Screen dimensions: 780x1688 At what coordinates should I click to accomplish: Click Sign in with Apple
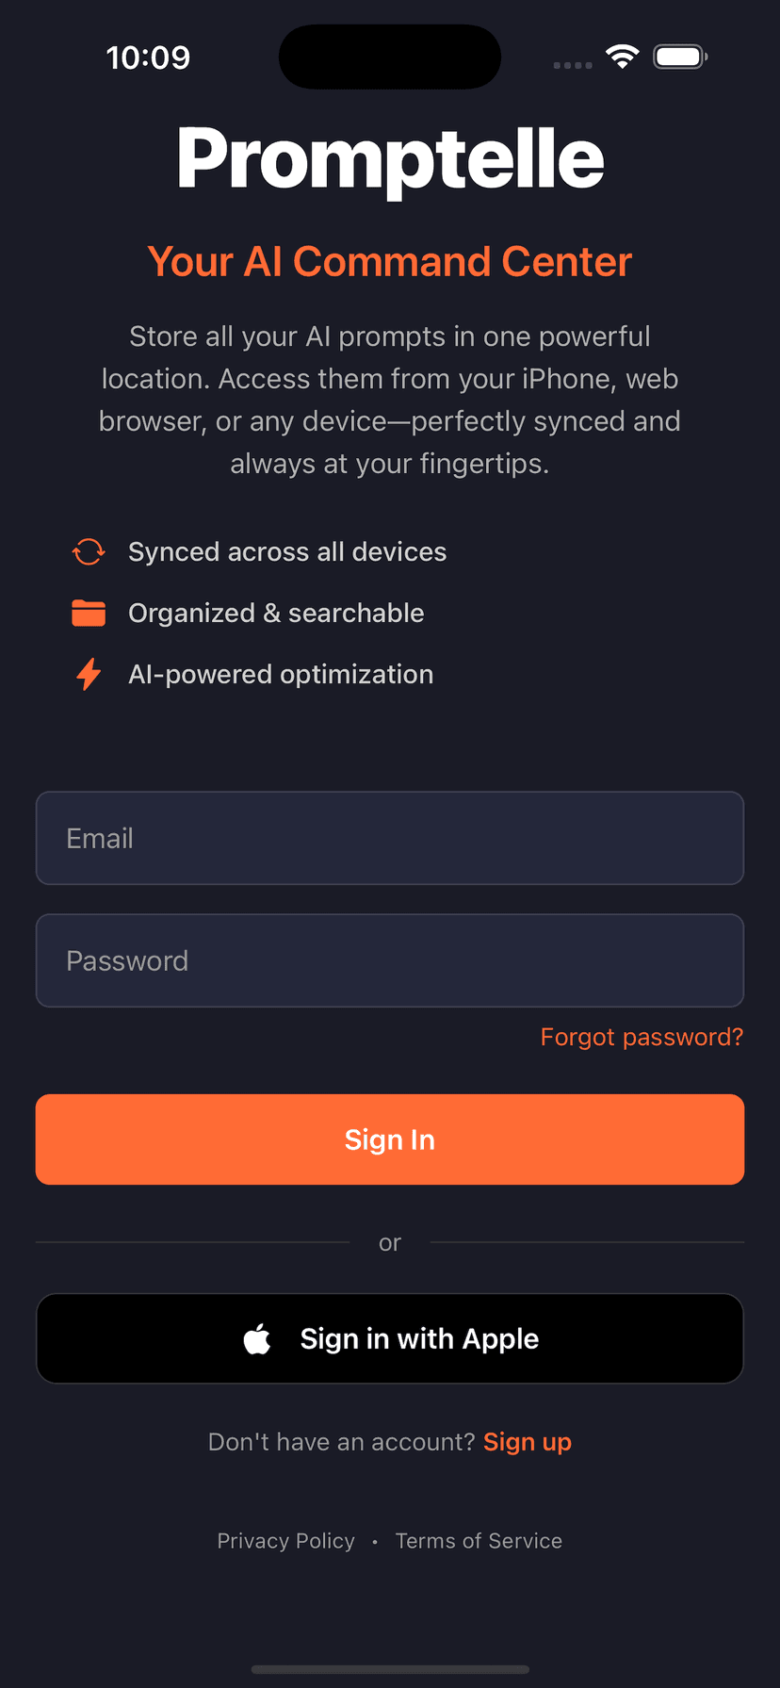pos(390,1337)
